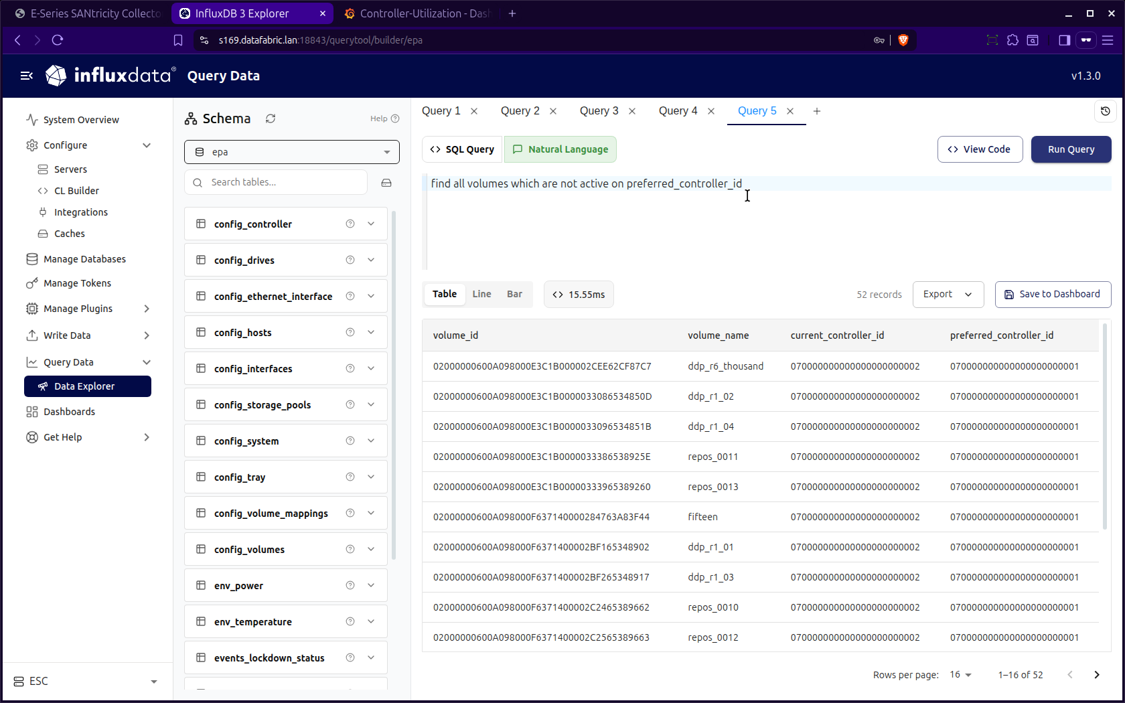Select the Line chart view

coord(481,294)
